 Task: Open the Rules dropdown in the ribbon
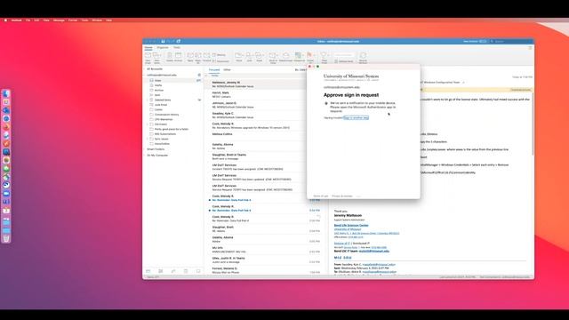(x=260, y=57)
